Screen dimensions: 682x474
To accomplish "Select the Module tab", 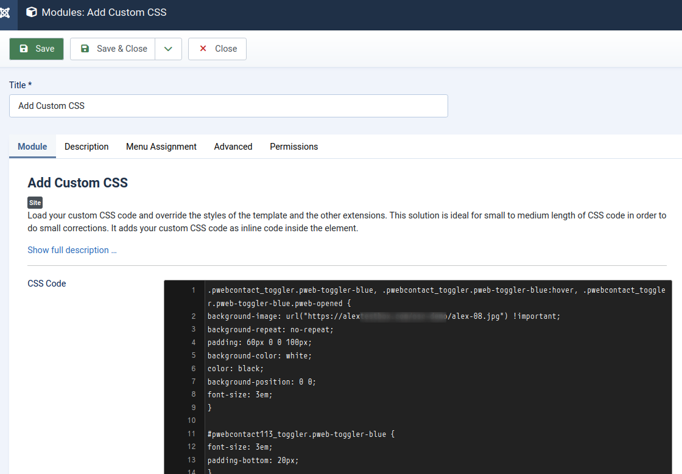I will [32, 147].
